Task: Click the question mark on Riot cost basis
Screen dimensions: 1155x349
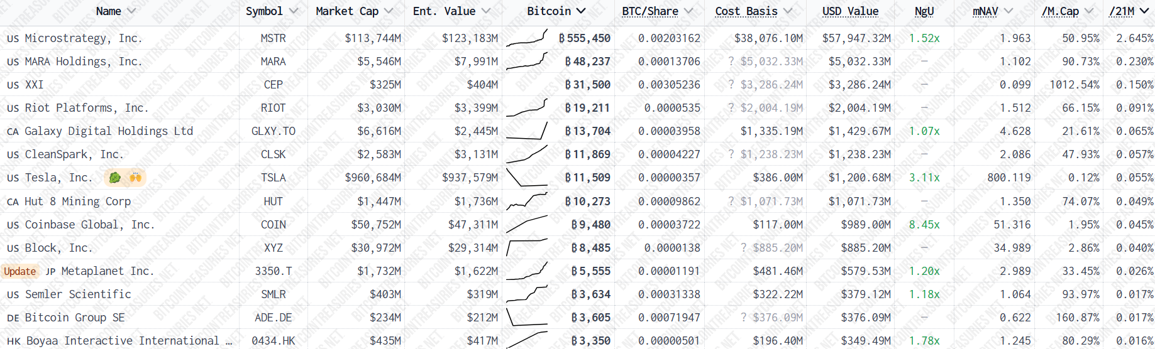Action: click(x=731, y=108)
